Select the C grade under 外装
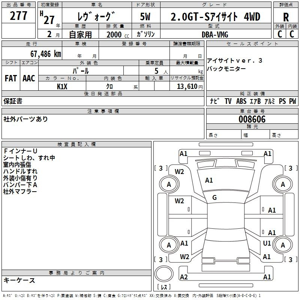Image resolution: width=300 pixels, height=300 pixels. click(x=279, y=34)
